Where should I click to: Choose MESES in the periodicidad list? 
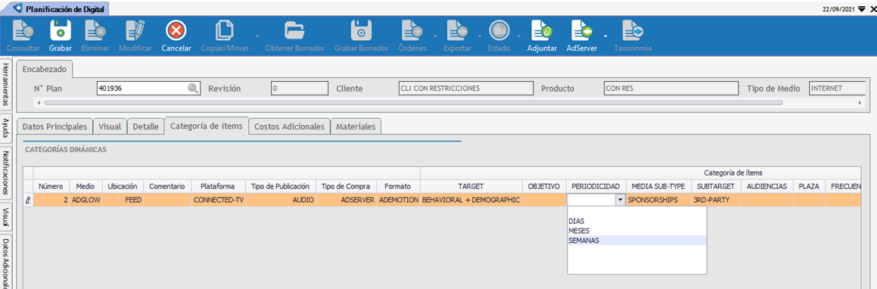click(637, 230)
